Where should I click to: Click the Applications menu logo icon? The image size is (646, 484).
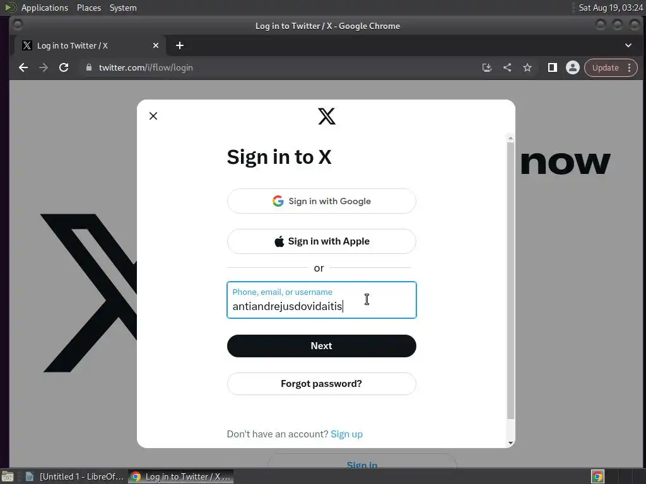click(x=10, y=8)
